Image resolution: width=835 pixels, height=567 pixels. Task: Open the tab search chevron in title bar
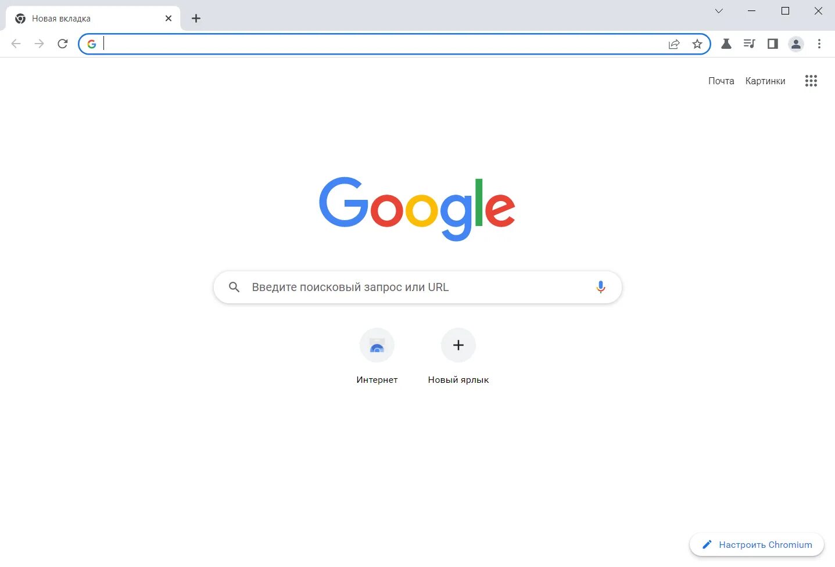click(719, 11)
